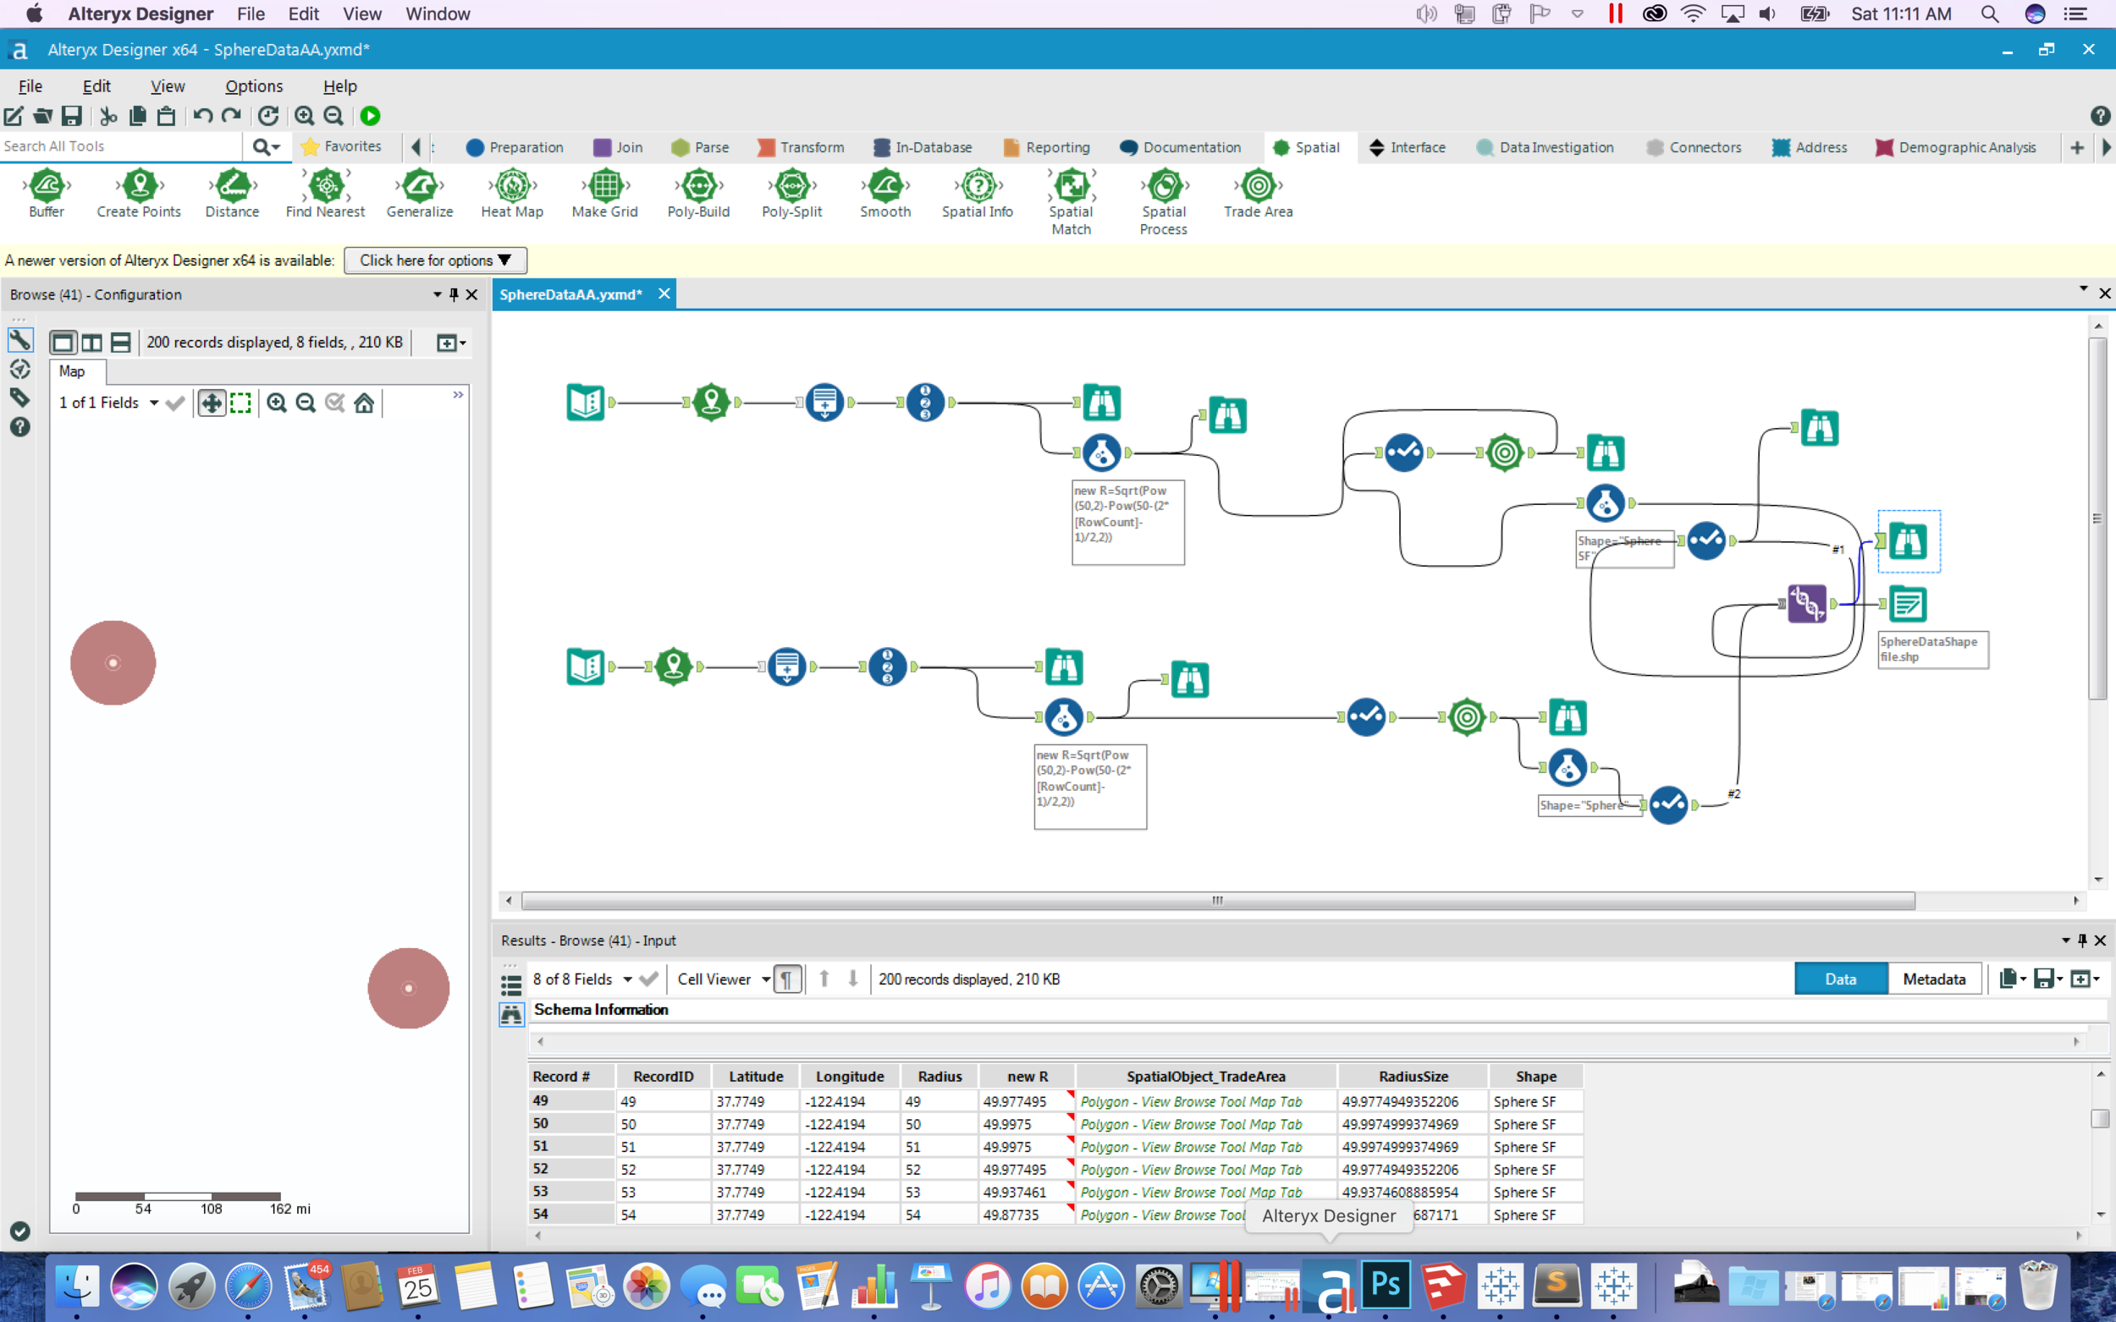Select the Make Grid tool
The width and height of the screenshot is (2116, 1322).
(604, 194)
